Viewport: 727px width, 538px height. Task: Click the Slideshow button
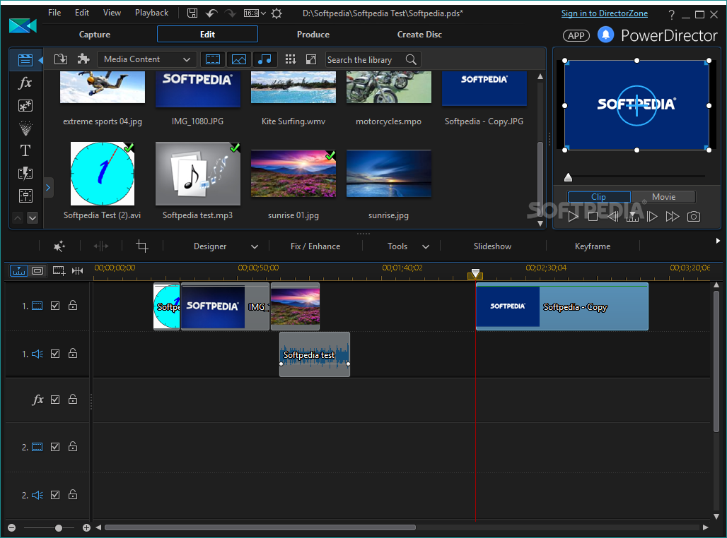point(492,246)
